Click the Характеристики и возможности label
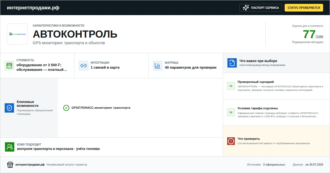This screenshot has width=330, height=173. click(x=59, y=26)
